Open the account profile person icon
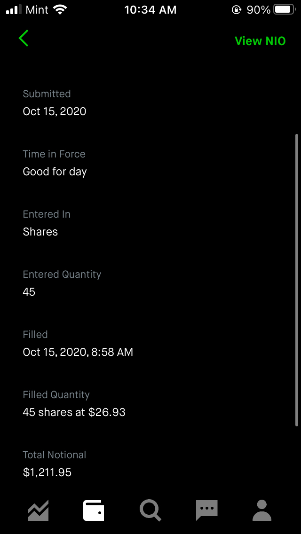This screenshot has width=301, height=534. coord(262,510)
